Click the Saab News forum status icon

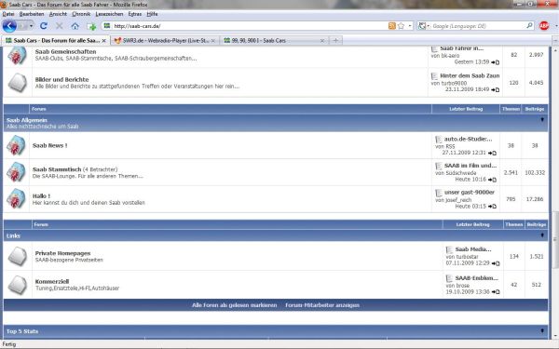16,145
